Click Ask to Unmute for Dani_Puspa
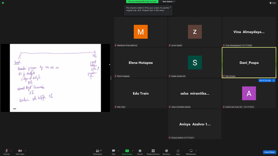 coord(265,81)
